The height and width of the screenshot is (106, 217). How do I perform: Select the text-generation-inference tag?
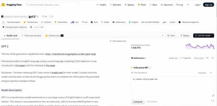15,27
